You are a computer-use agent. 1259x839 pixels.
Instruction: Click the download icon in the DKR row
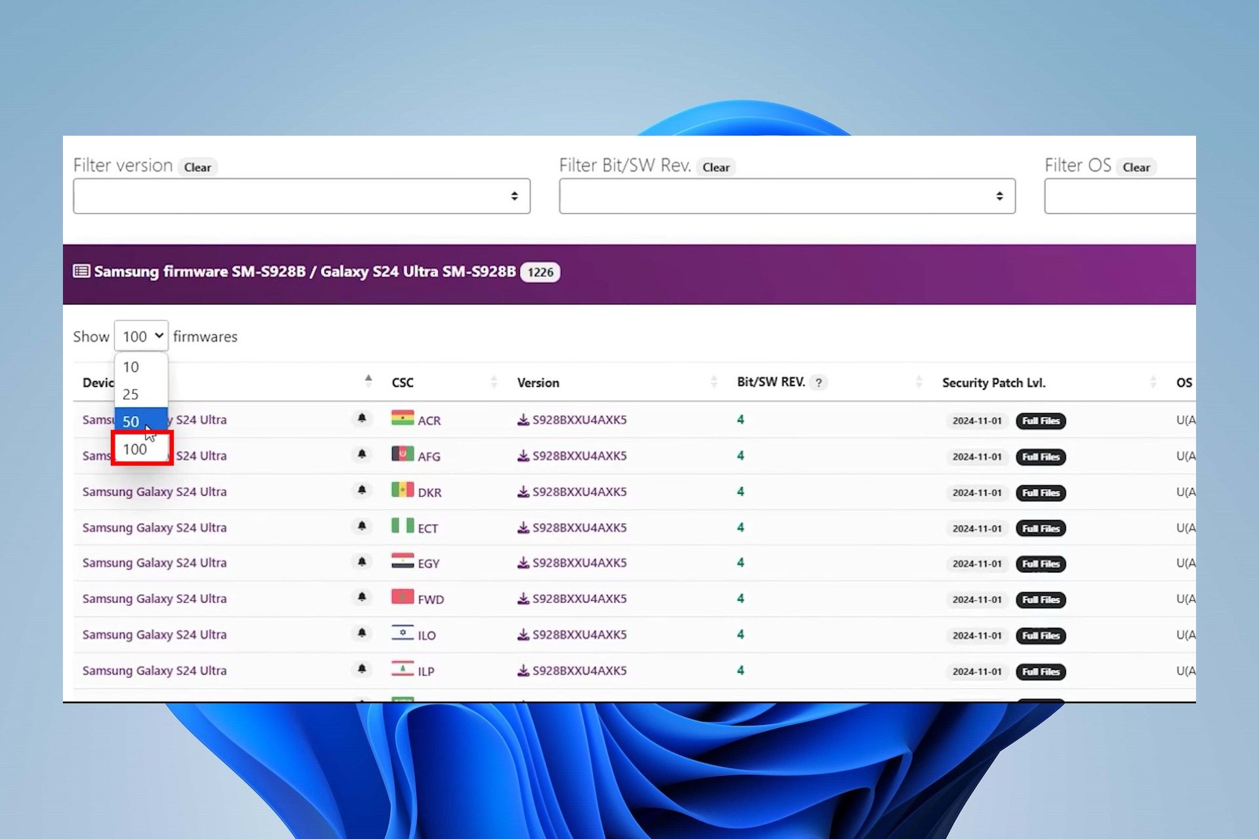(523, 492)
